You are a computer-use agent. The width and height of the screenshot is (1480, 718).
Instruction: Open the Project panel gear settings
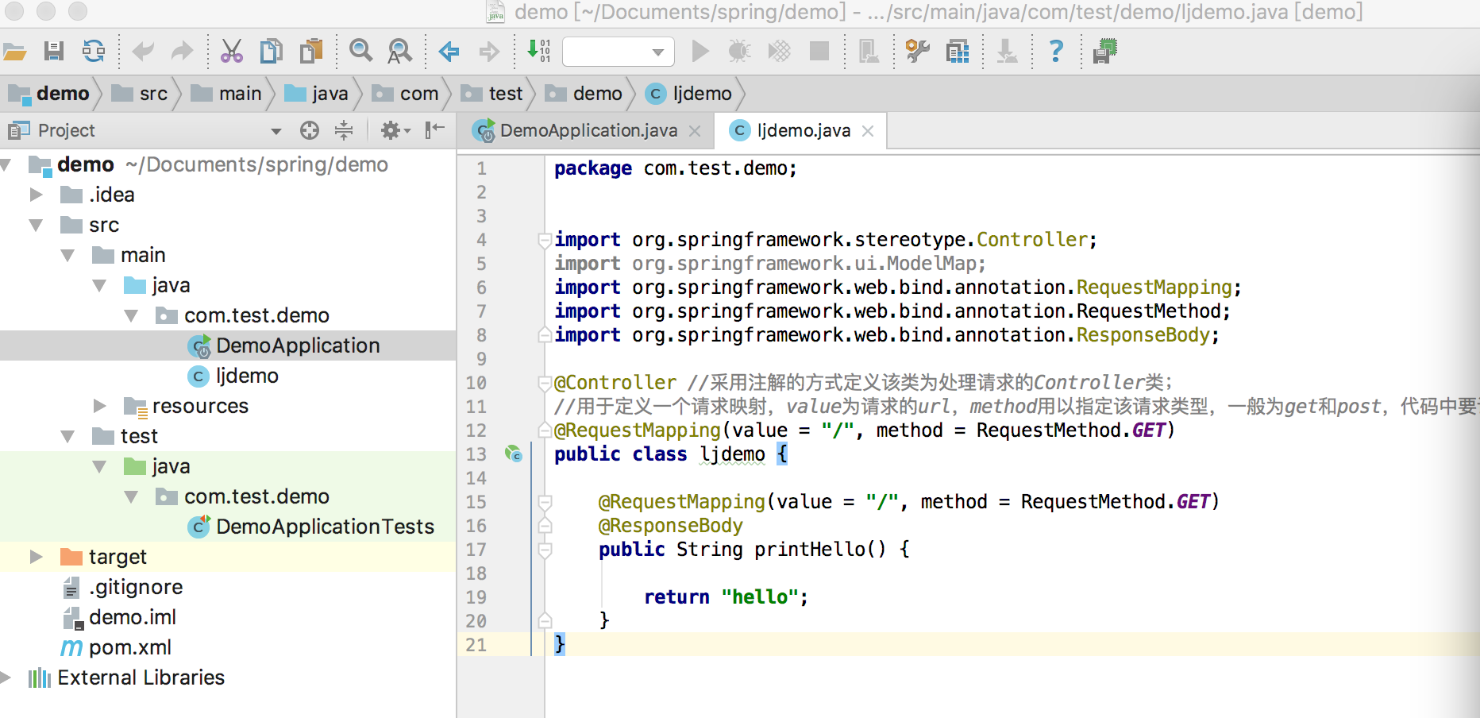395,130
